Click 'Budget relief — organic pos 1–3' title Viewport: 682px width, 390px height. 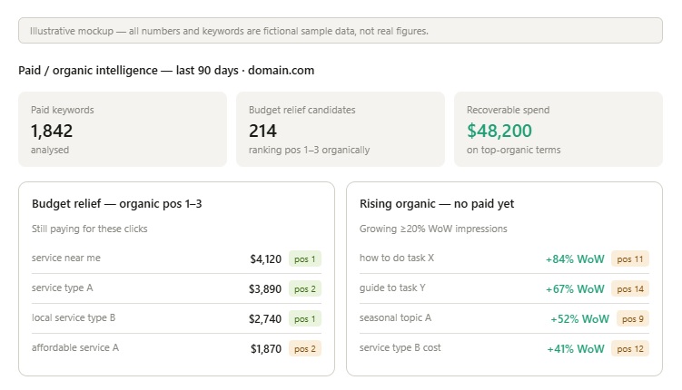pyautogui.click(x=116, y=204)
